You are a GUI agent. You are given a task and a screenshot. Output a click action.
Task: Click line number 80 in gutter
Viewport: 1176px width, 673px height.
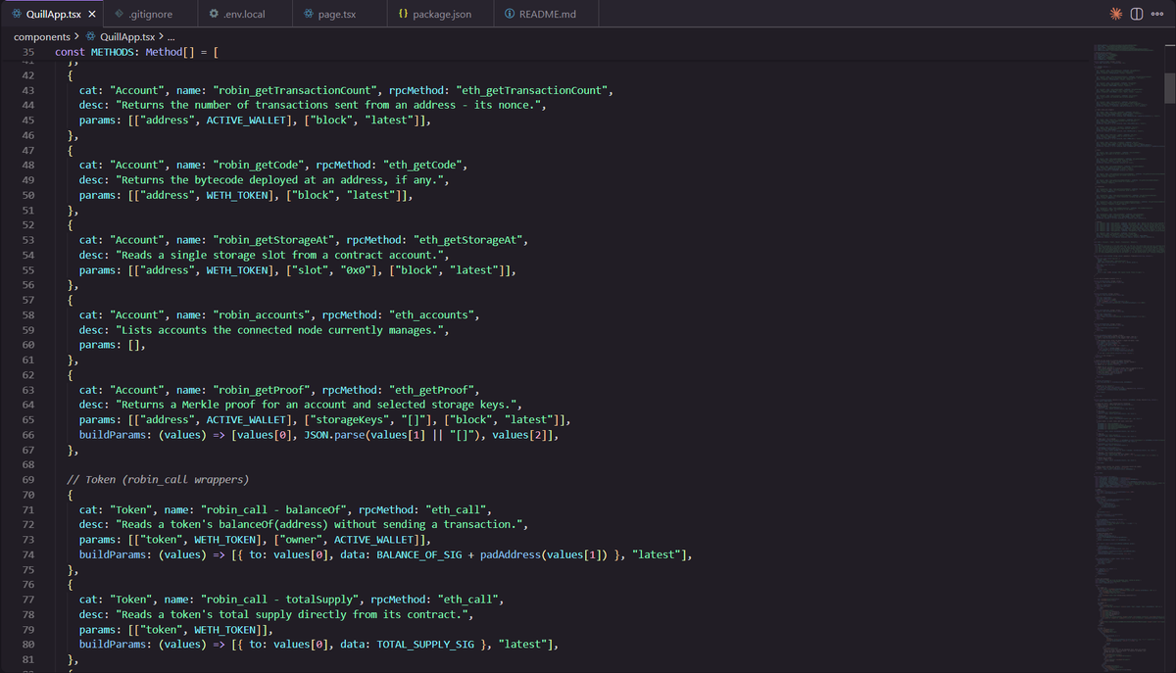pos(27,645)
